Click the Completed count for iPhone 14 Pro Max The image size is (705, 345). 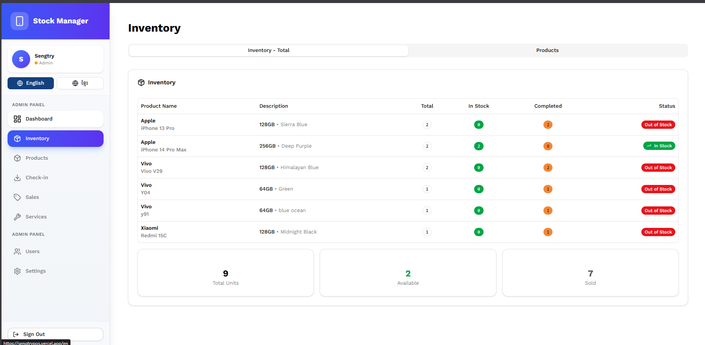tap(548, 146)
